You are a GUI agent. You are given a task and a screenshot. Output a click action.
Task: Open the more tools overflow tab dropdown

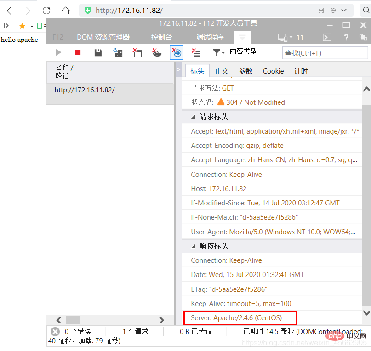coord(242,37)
